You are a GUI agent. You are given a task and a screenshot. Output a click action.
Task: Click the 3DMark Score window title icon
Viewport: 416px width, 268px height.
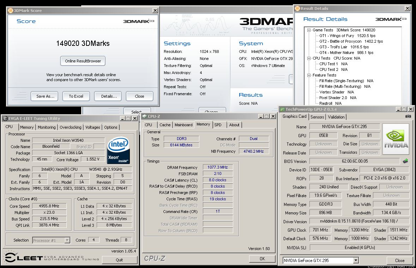pos(11,11)
